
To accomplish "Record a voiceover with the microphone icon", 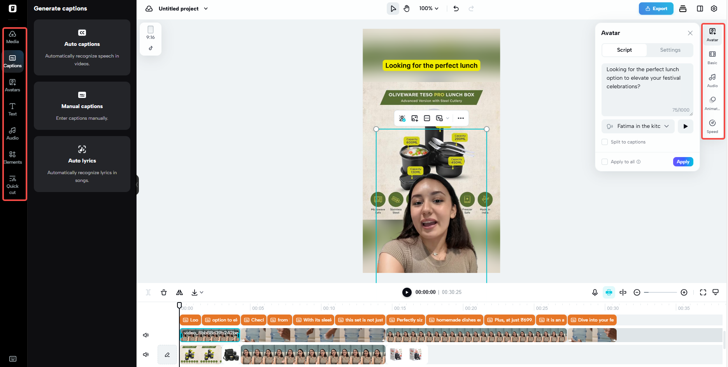I will pos(595,292).
